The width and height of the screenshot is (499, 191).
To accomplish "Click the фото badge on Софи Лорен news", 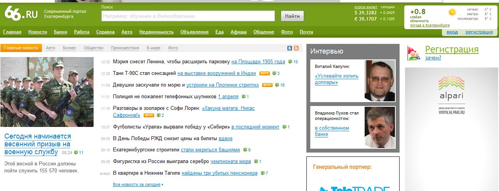I will (x=149, y=115).
